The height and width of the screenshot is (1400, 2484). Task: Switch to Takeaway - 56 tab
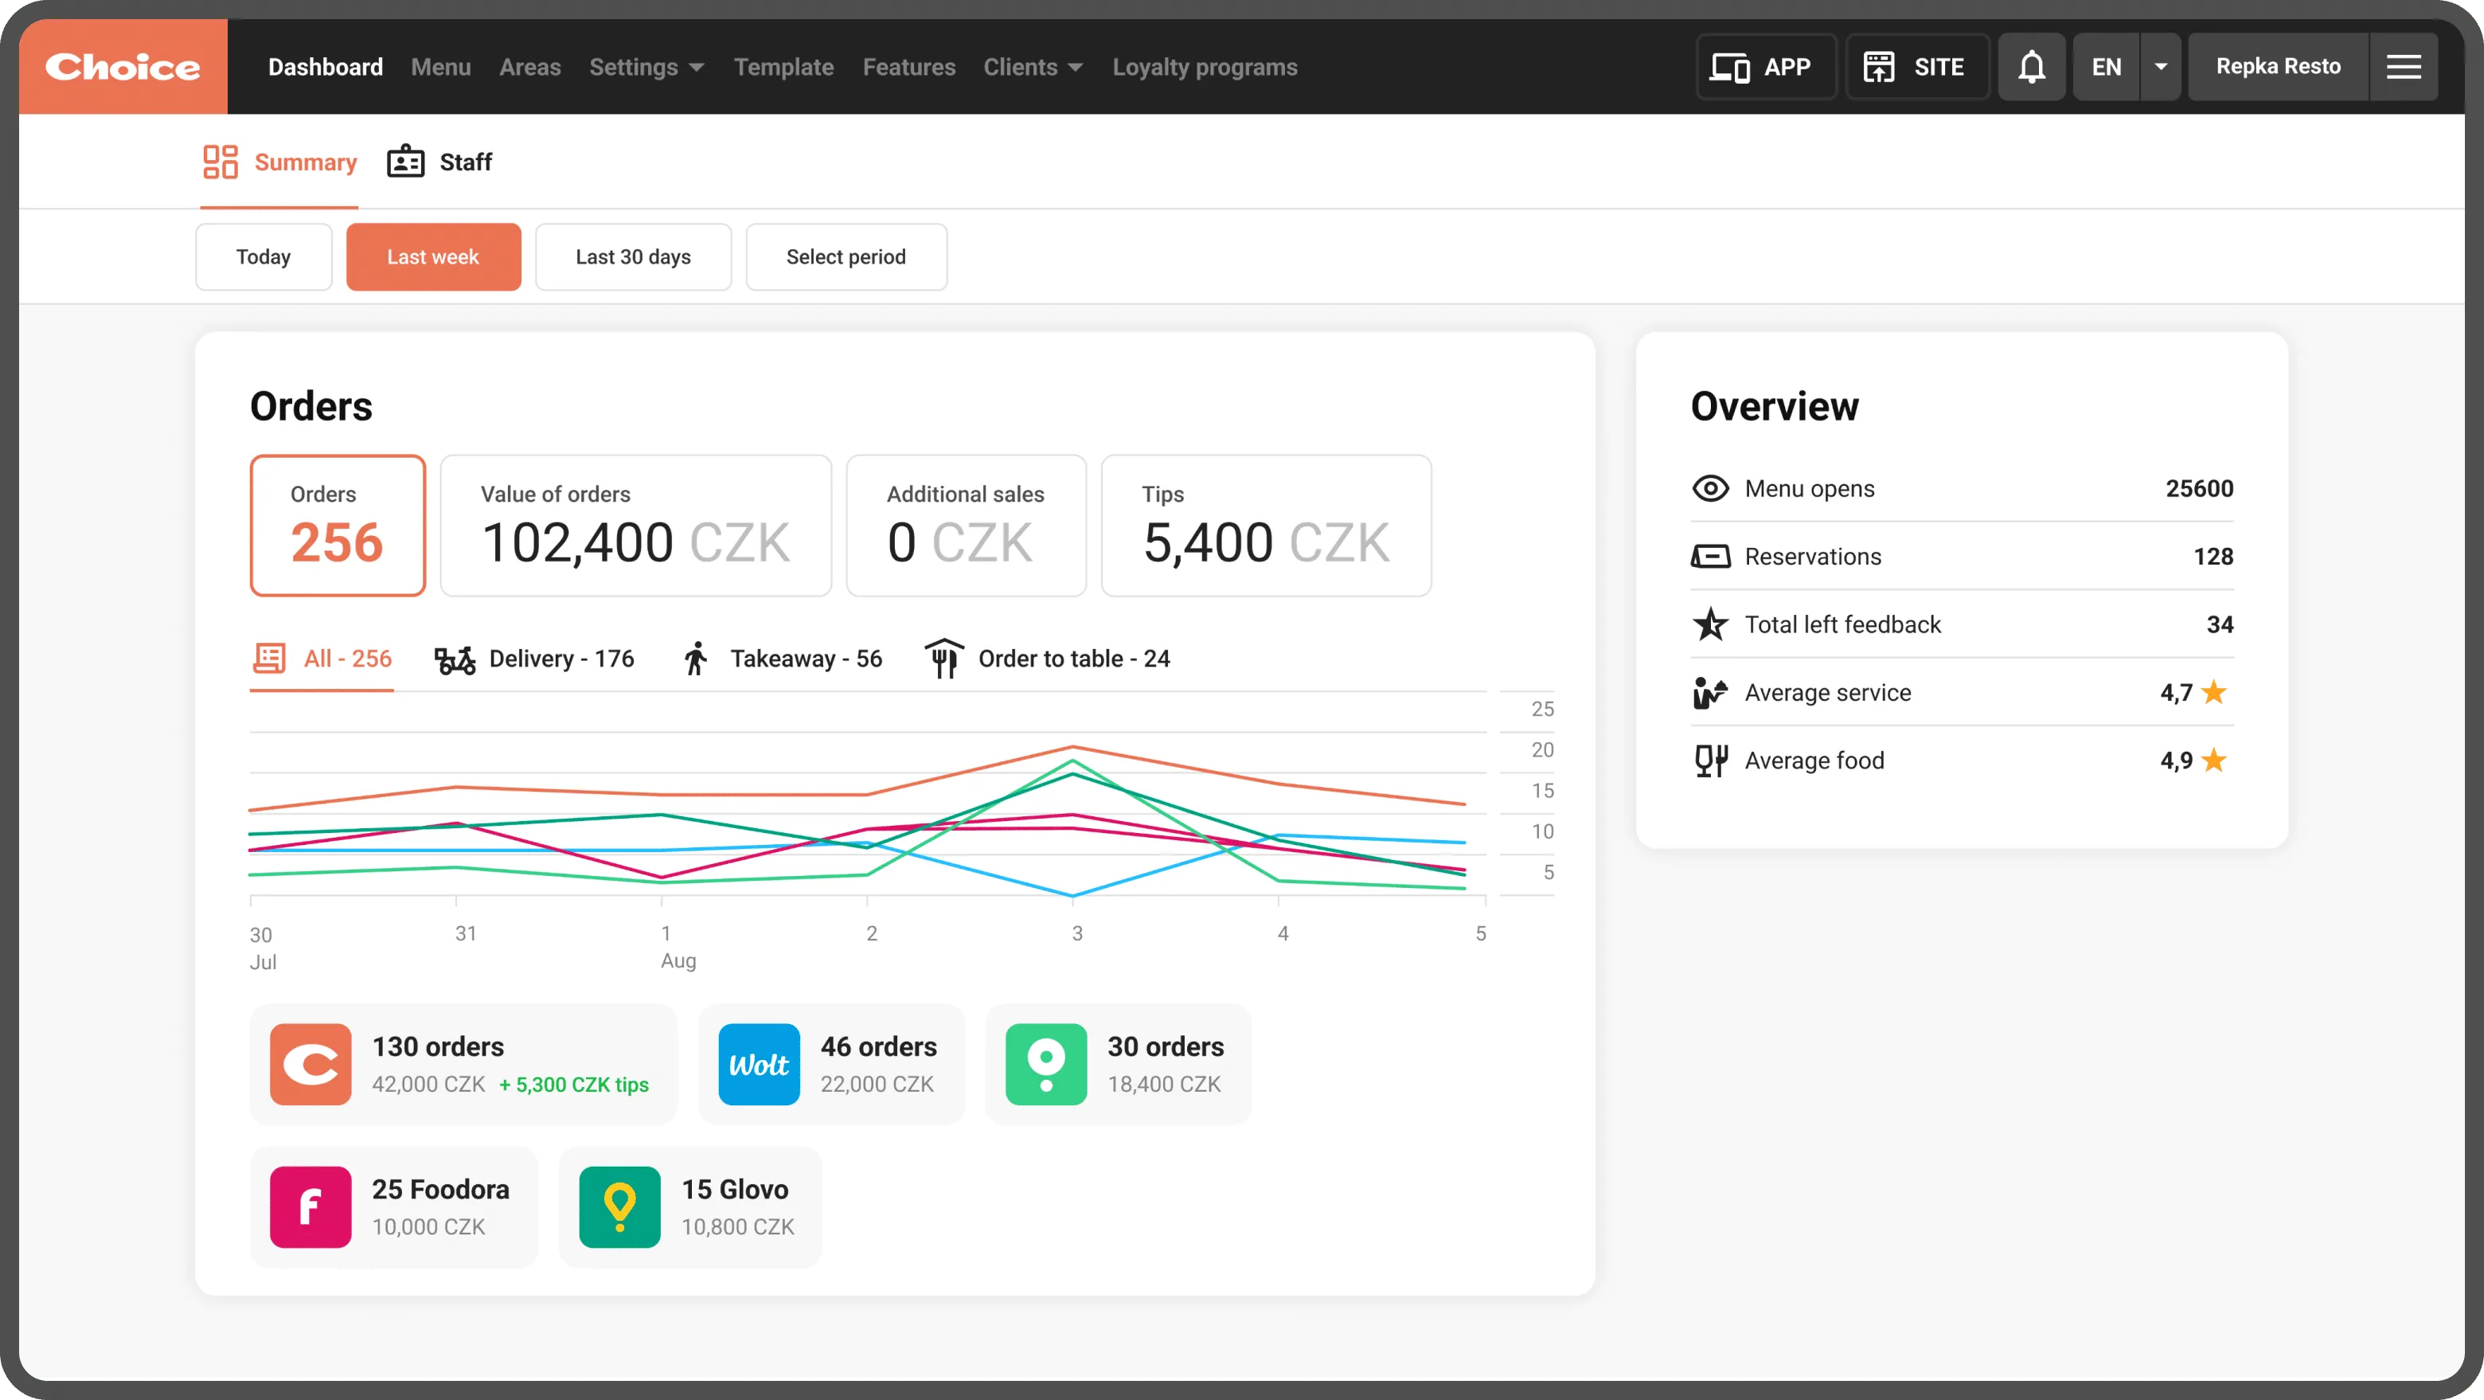pos(782,659)
